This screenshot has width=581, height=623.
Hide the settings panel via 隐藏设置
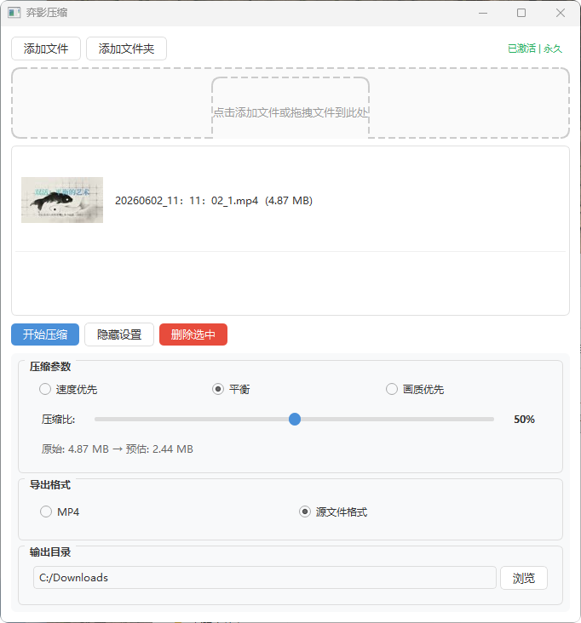pos(119,334)
